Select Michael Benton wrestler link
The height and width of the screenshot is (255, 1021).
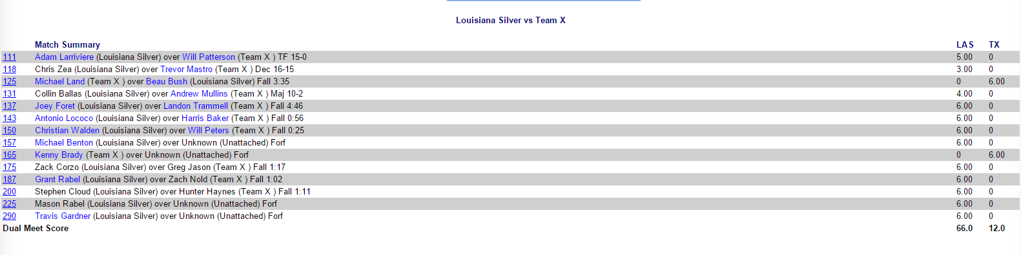click(64, 143)
